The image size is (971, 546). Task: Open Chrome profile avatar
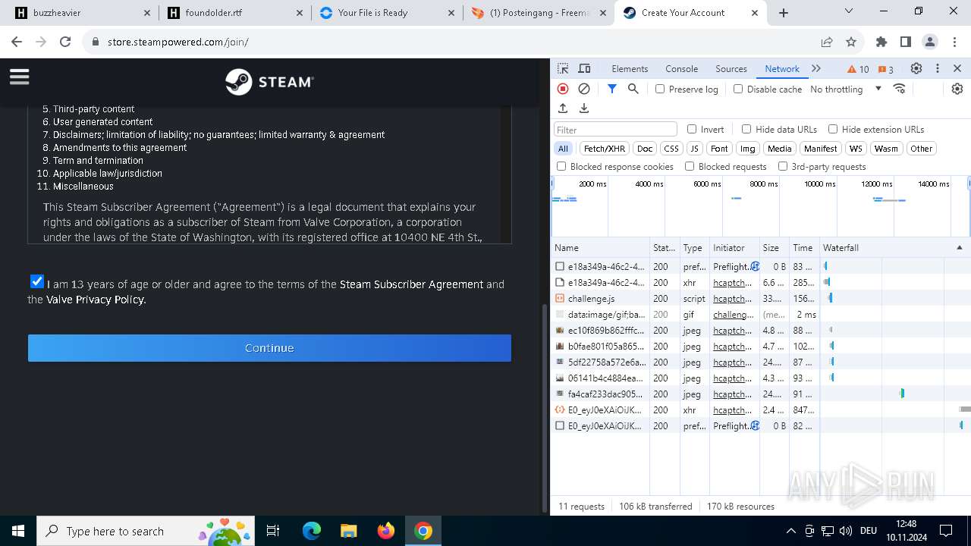click(930, 42)
